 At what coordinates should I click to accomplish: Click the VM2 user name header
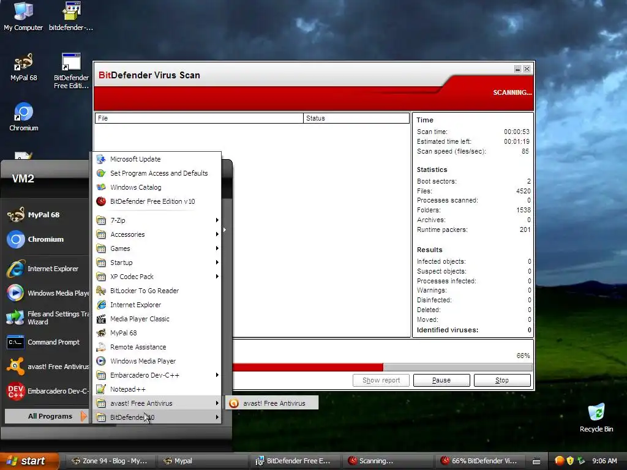[x=23, y=179]
